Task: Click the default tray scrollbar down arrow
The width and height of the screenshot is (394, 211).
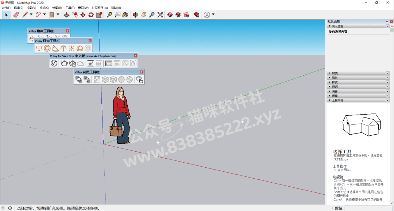Action: pos(392,203)
